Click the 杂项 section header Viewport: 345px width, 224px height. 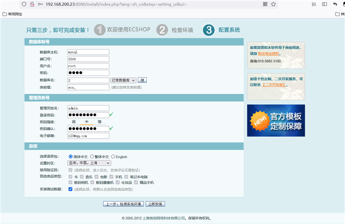(x=134, y=146)
